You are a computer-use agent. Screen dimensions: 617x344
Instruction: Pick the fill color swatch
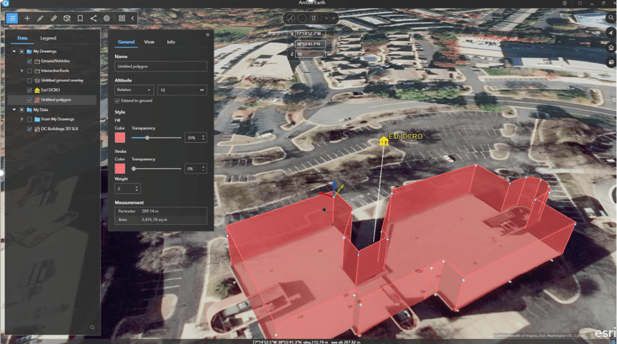tap(120, 138)
